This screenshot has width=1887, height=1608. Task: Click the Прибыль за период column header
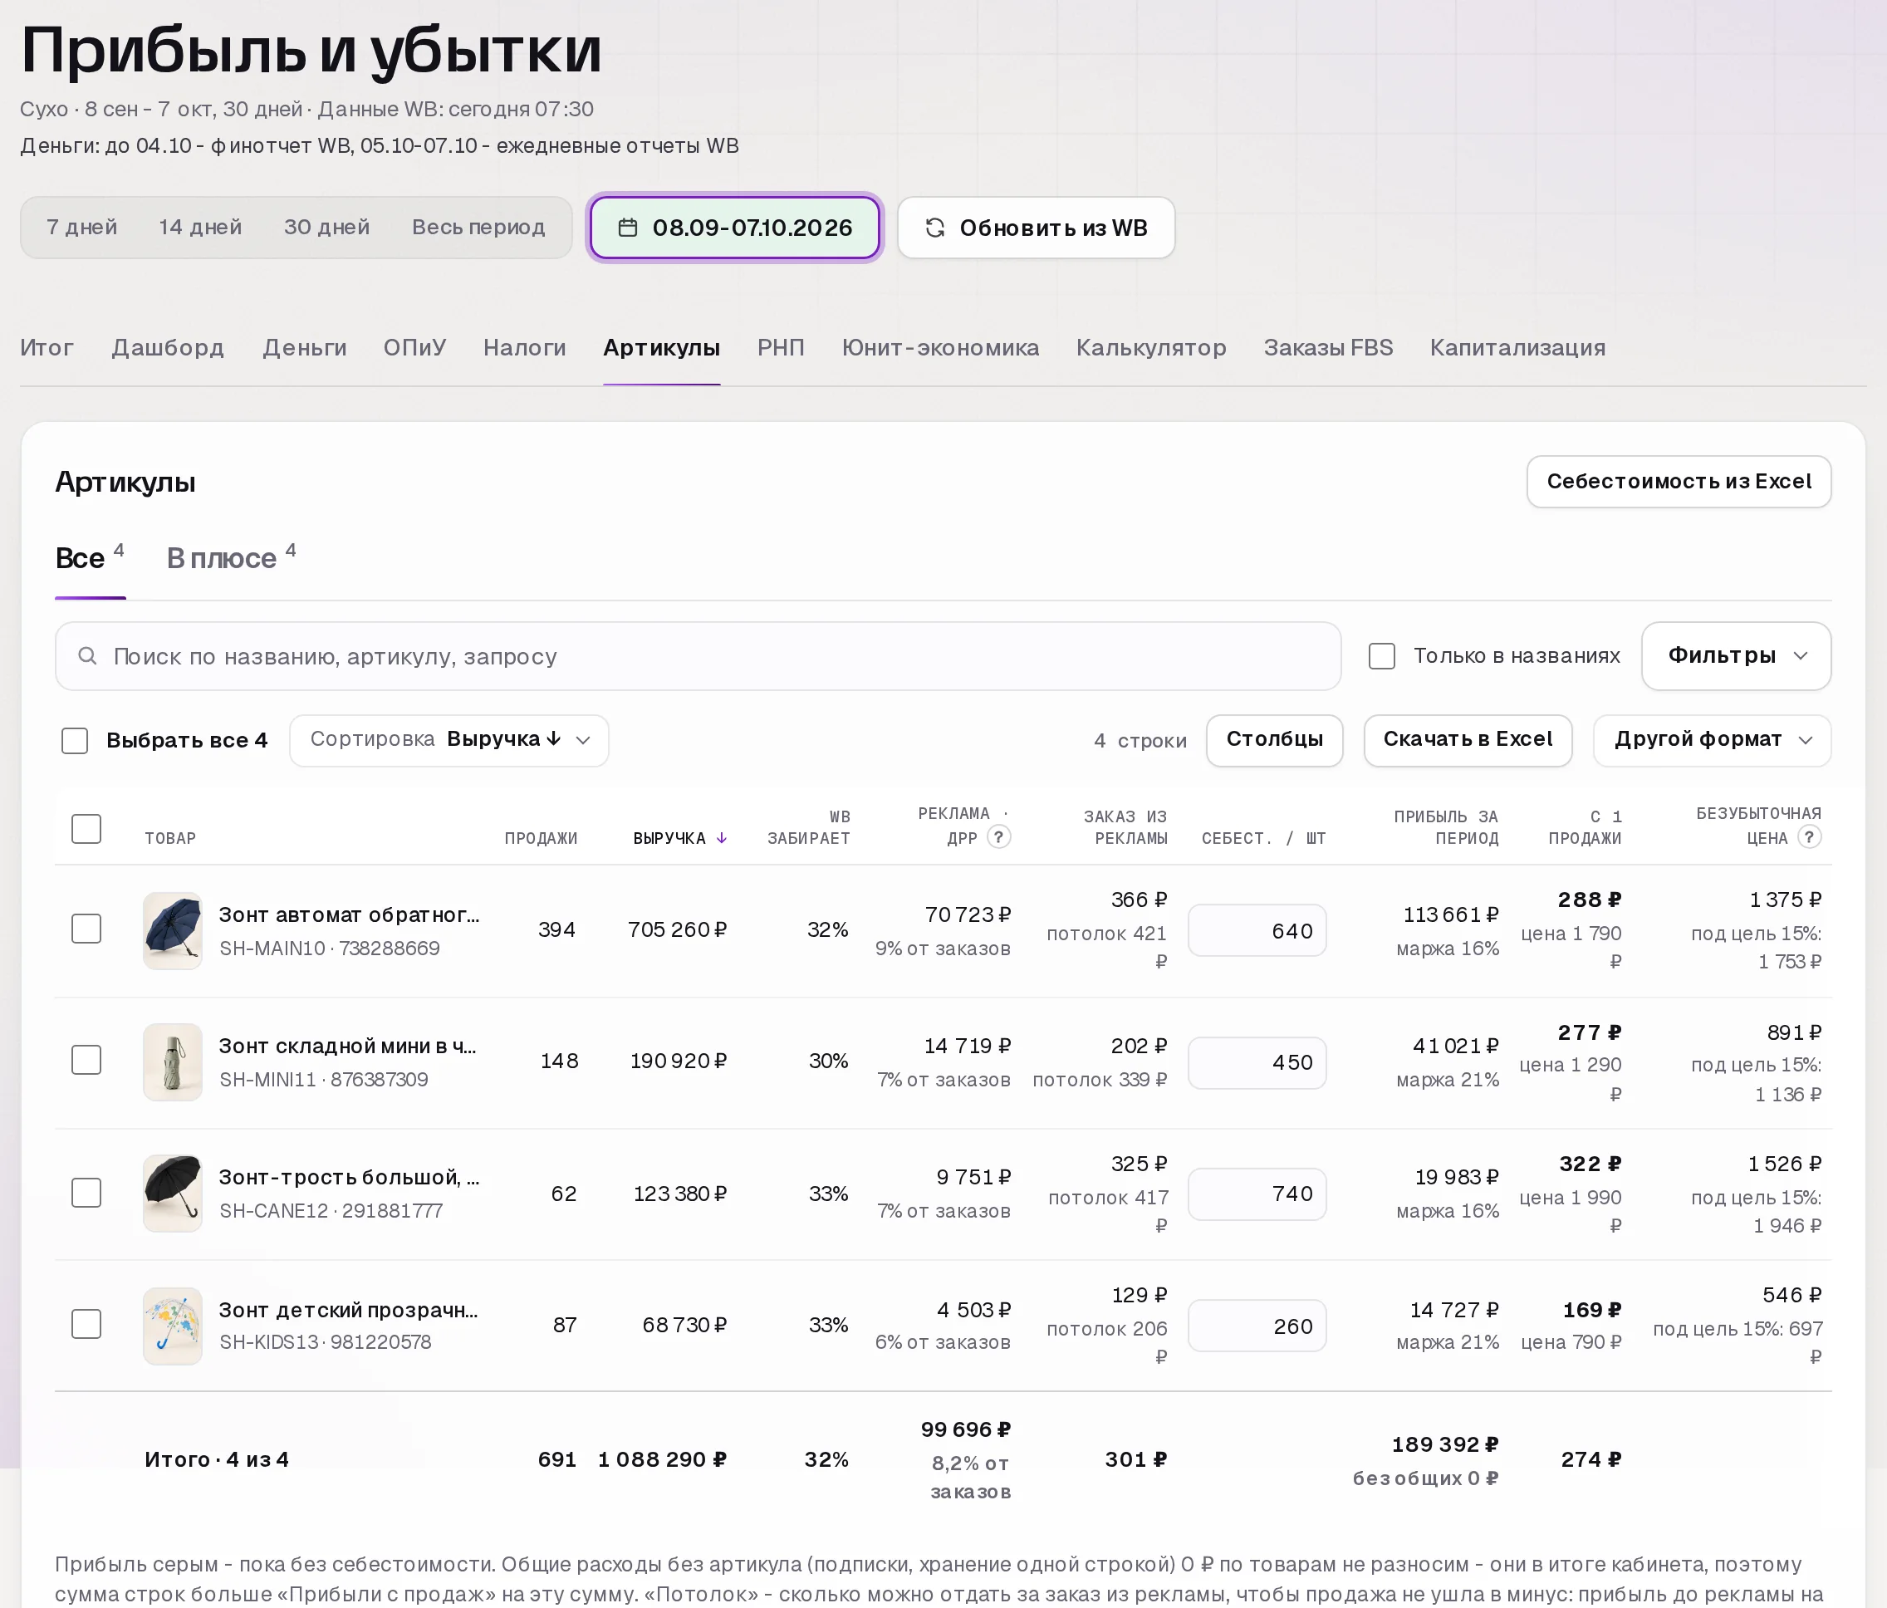pos(1446,826)
